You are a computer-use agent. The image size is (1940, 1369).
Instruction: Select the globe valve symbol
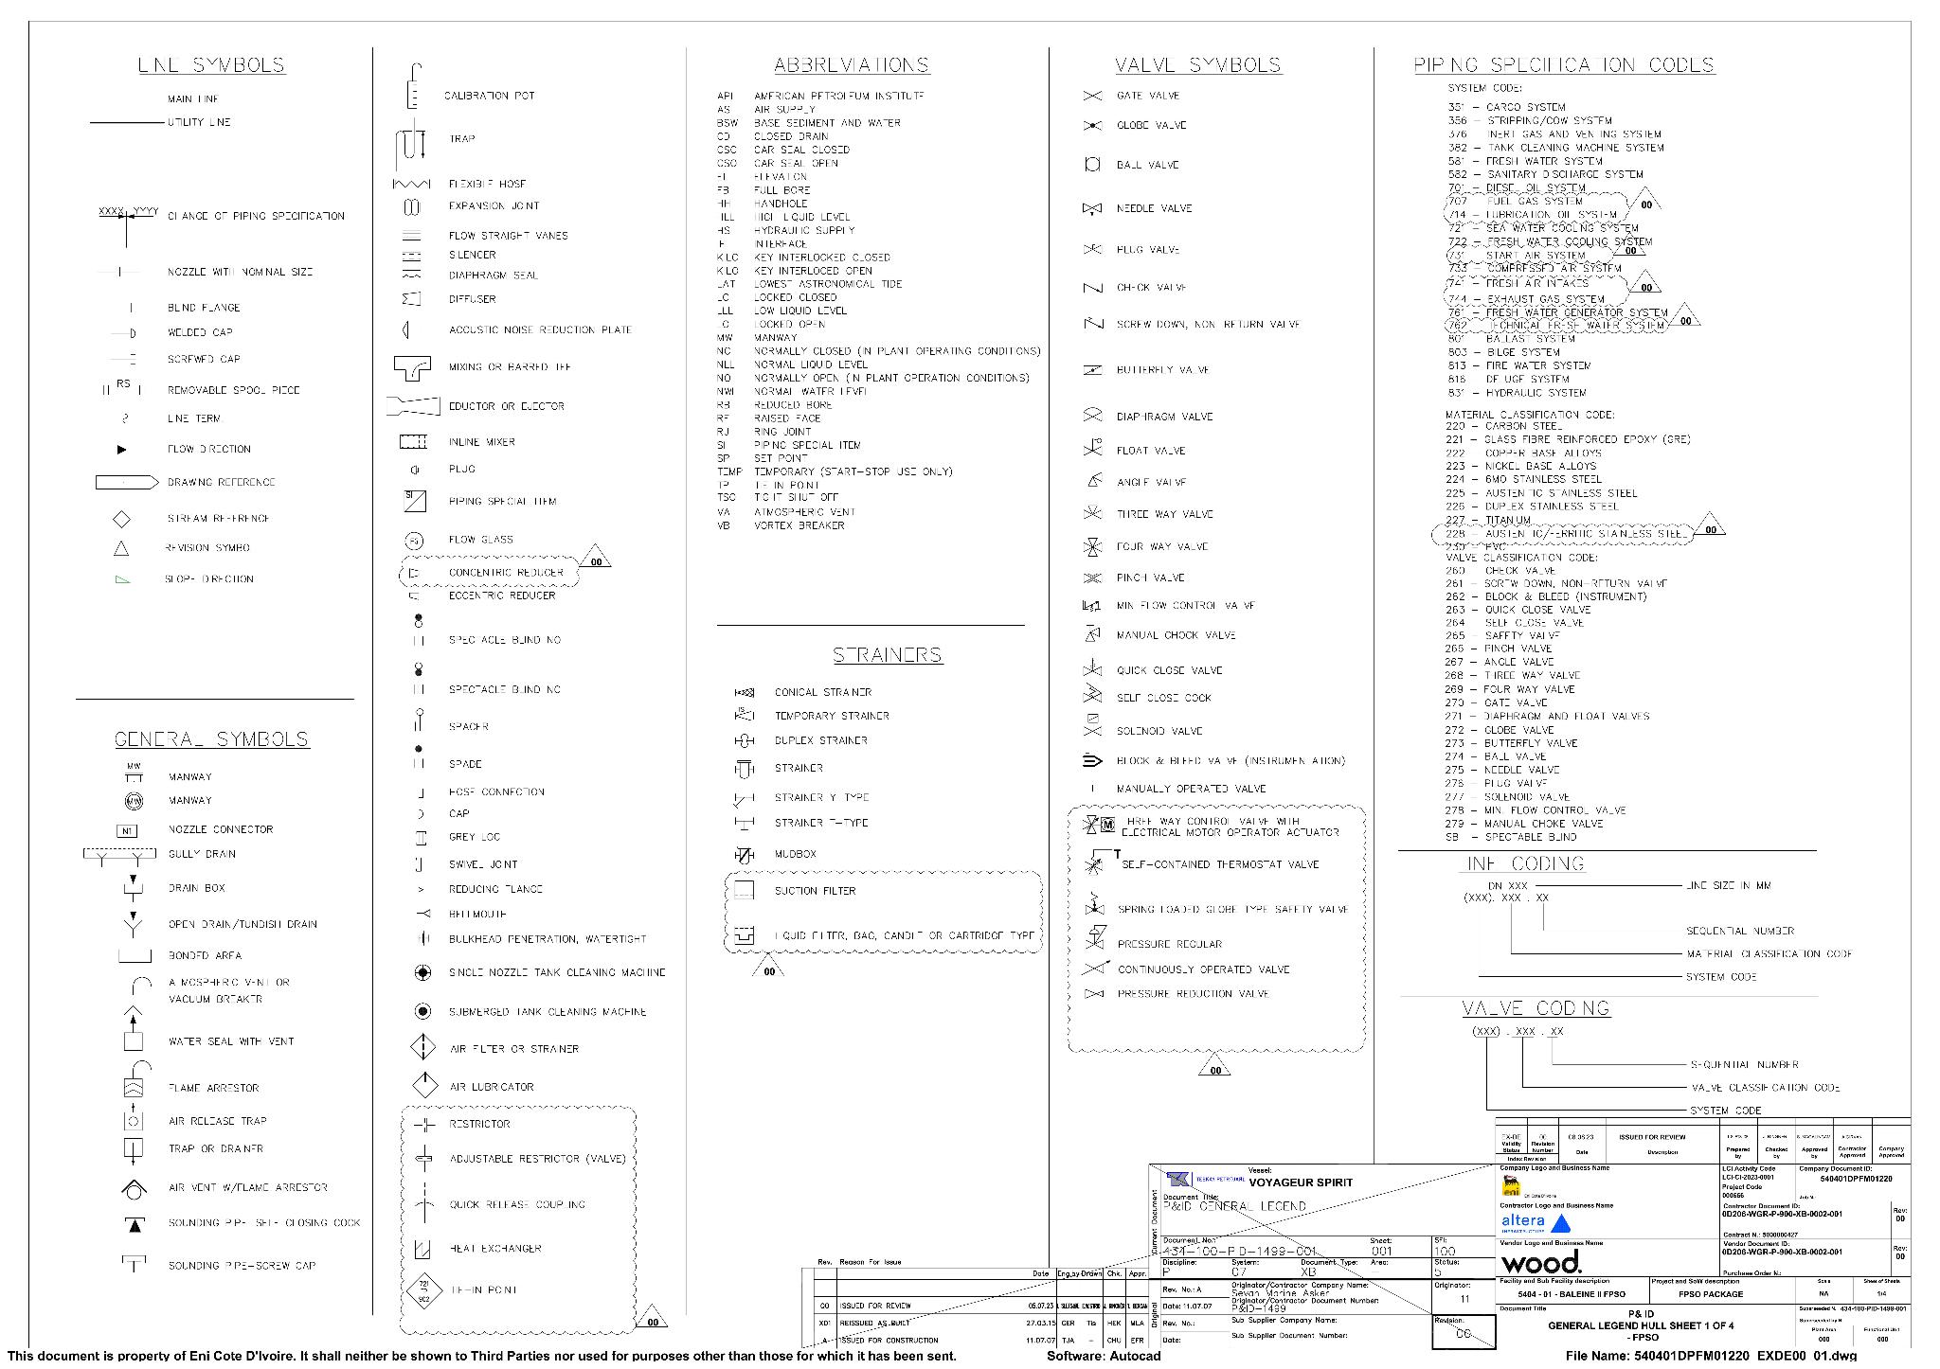(x=1092, y=125)
